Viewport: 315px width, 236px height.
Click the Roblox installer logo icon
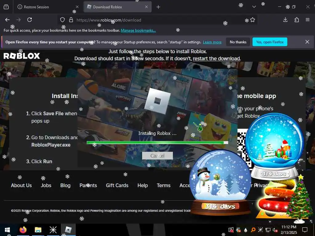(157, 101)
